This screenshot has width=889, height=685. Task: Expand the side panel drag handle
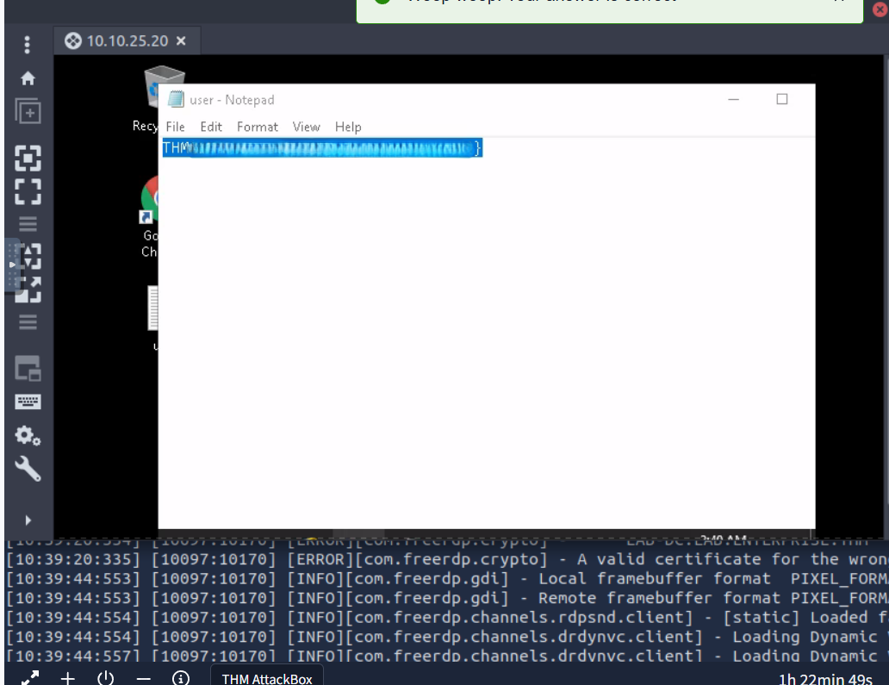click(x=12, y=265)
